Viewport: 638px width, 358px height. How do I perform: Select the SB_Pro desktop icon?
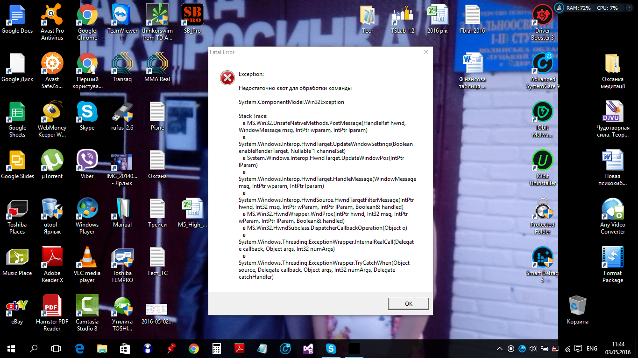(x=192, y=20)
